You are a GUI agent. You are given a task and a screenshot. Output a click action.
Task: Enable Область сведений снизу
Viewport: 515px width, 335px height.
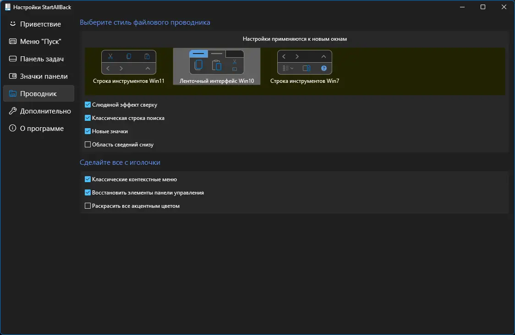pyautogui.click(x=88, y=144)
